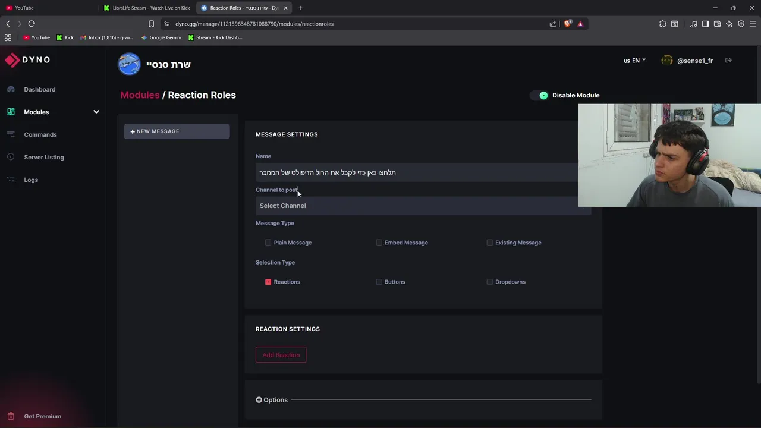Open the Logs menu item

pyautogui.click(x=31, y=180)
